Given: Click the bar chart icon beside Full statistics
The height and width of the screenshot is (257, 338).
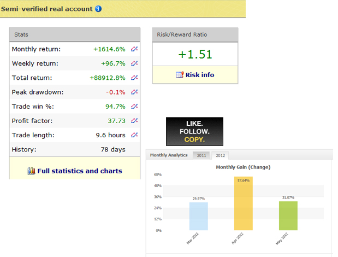Looking at the screenshot, I should (31, 171).
